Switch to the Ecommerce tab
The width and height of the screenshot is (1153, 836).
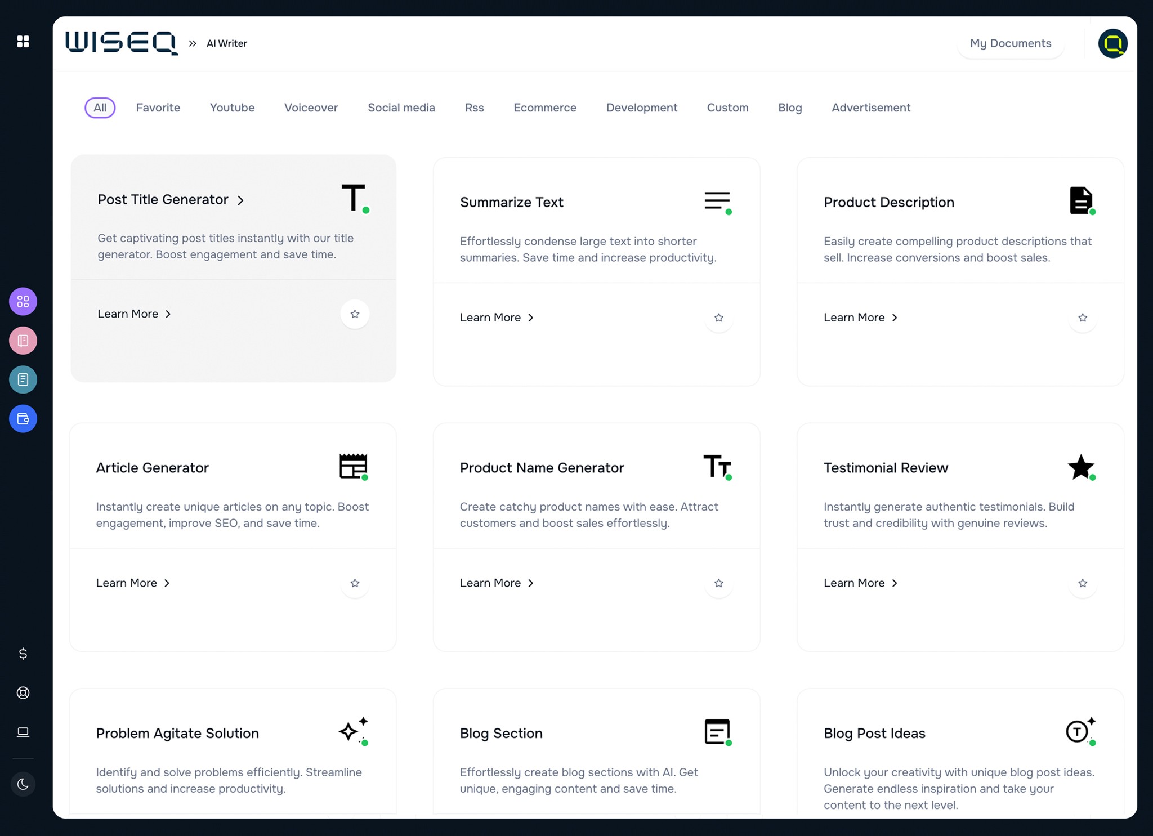(x=544, y=108)
